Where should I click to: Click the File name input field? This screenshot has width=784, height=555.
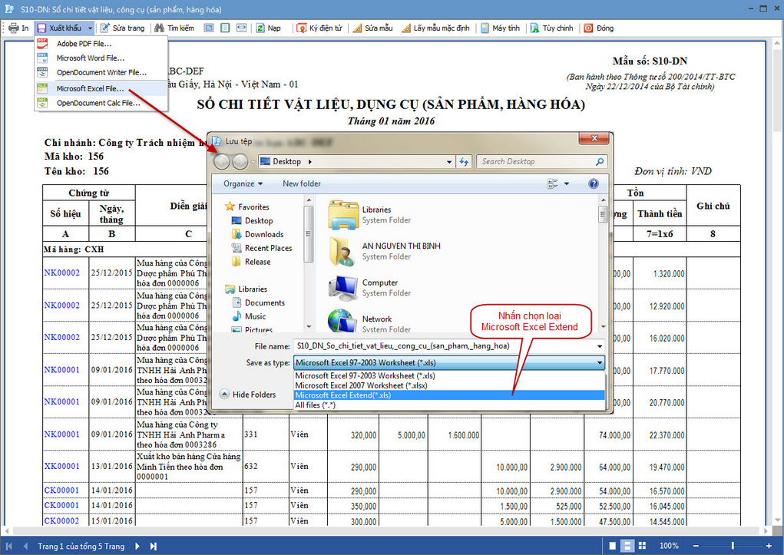pos(445,346)
